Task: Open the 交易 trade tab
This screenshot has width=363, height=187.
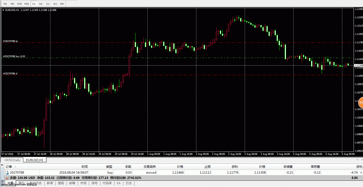Action: [10, 183]
